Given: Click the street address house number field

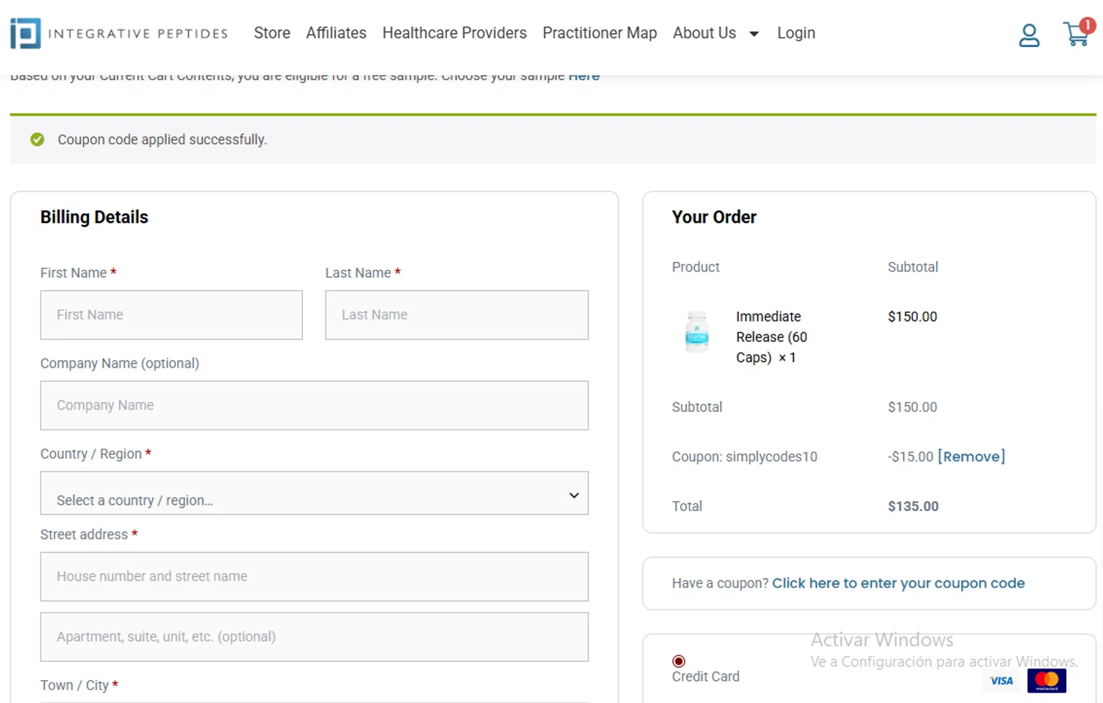Looking at the screenshot, I should coord(314,577).
